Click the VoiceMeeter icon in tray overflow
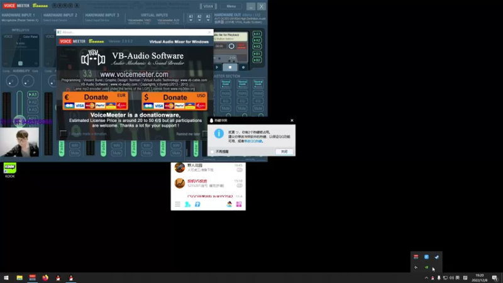The height and width of the screenshot is (283, 503). (x=416, y=257)
